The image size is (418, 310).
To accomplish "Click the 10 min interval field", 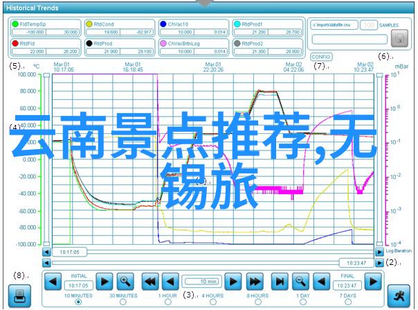I will (202, 282).
